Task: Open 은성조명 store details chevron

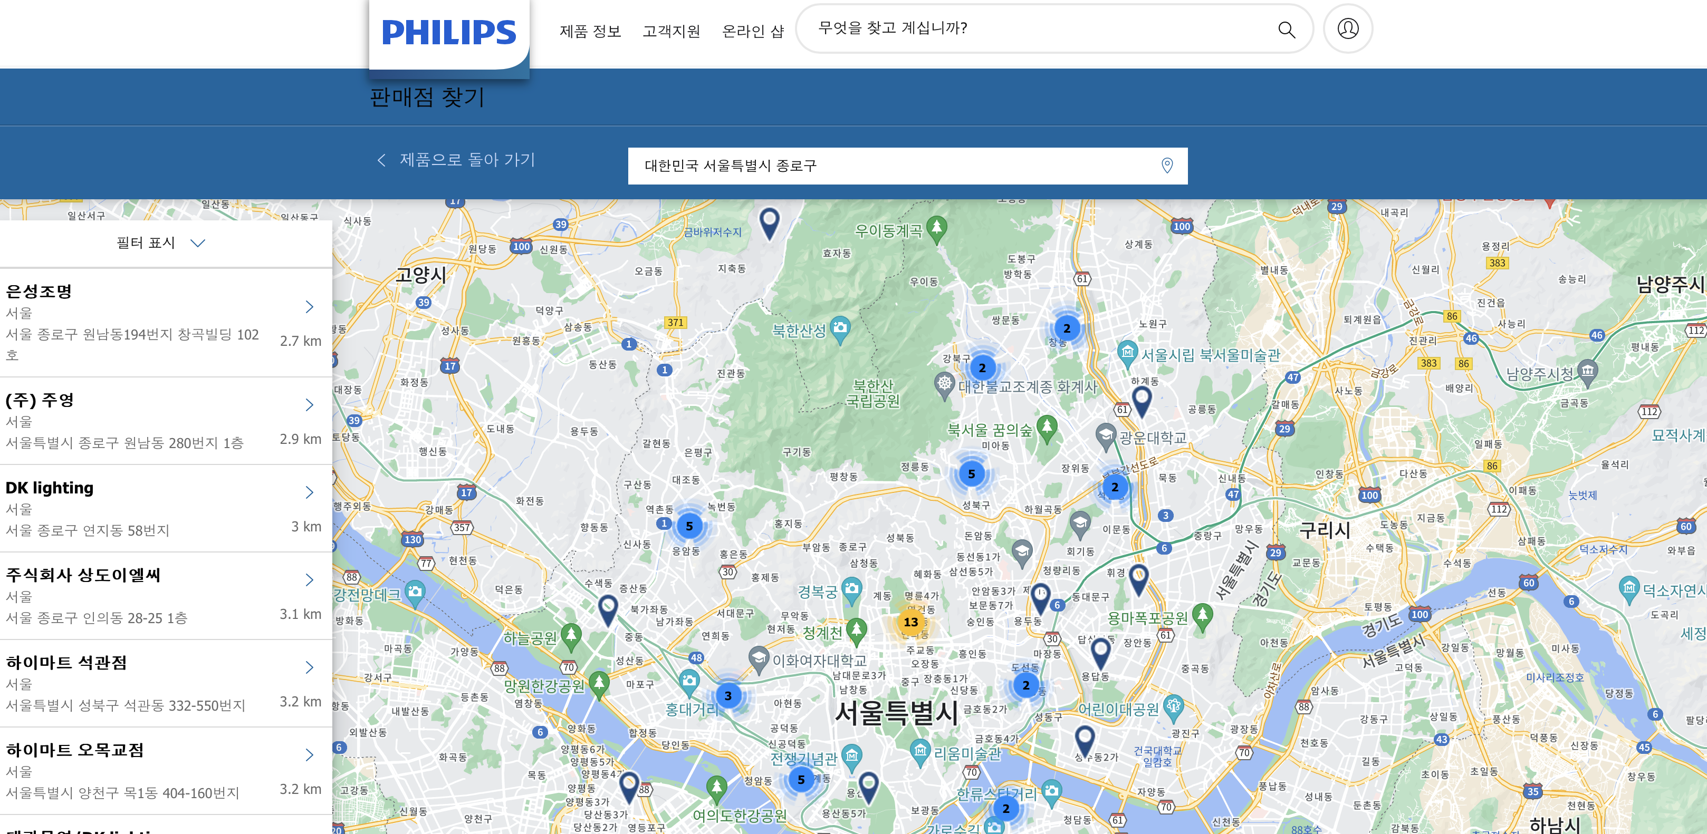Action: 309,307
